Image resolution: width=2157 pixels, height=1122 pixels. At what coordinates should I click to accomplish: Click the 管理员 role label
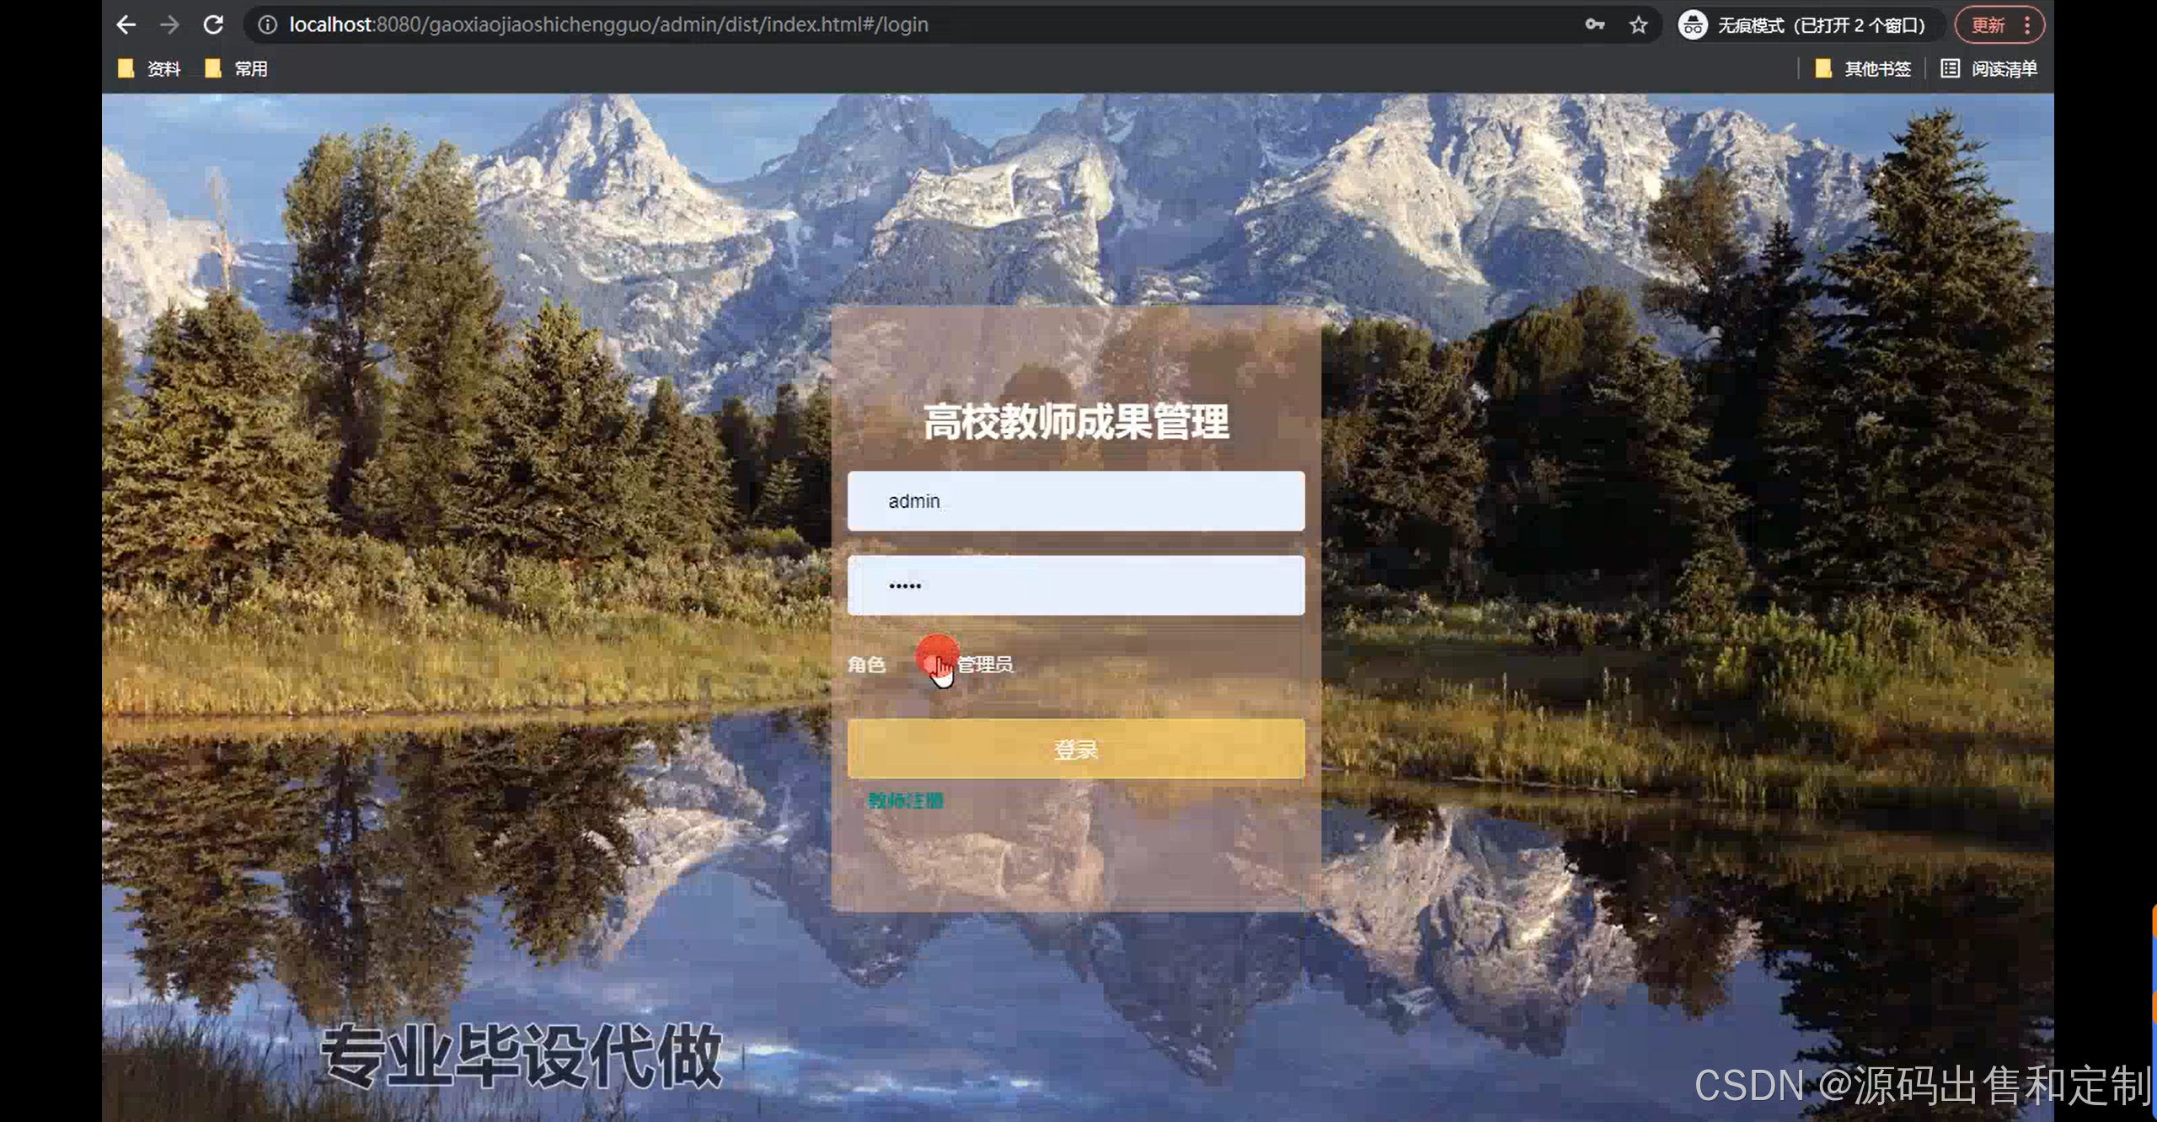tap(985, 665)
